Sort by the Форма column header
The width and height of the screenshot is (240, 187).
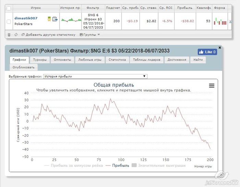coord(219,8)
